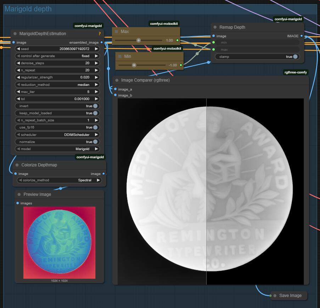Collapse the Remap Depth node via its dot
Screen dimensions: 320x308
[215, 27]
